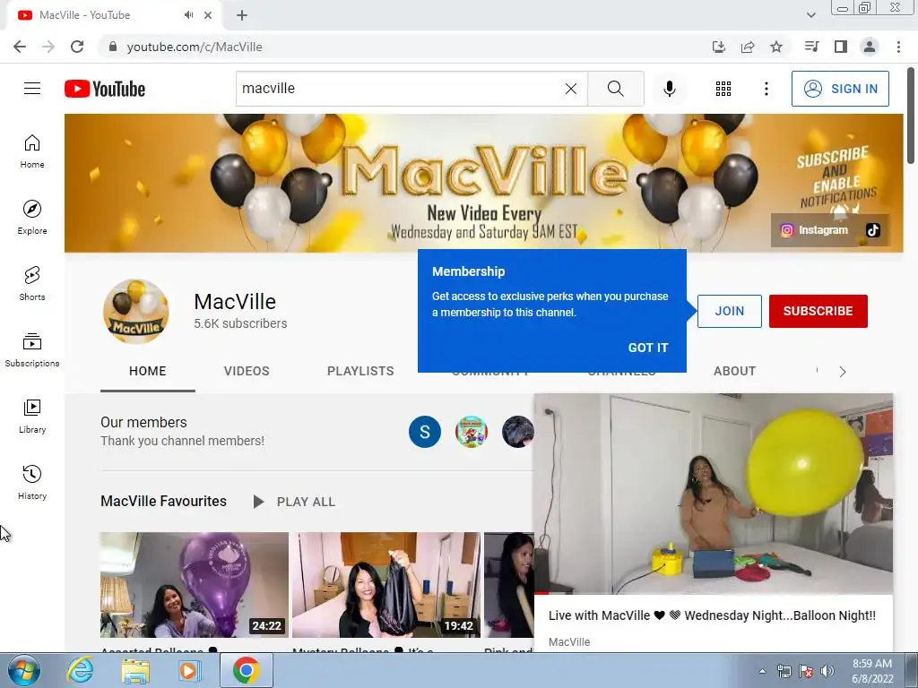Open the dark animal member avatar
918x688 pixels.
pyautogui.click(x=517, y=432)
